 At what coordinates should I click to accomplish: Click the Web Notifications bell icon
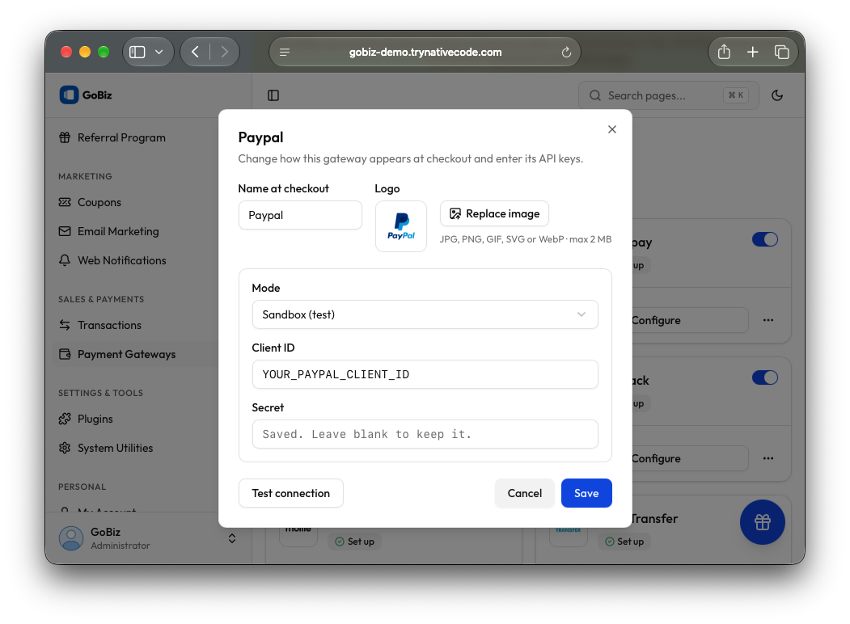point(65,260)
